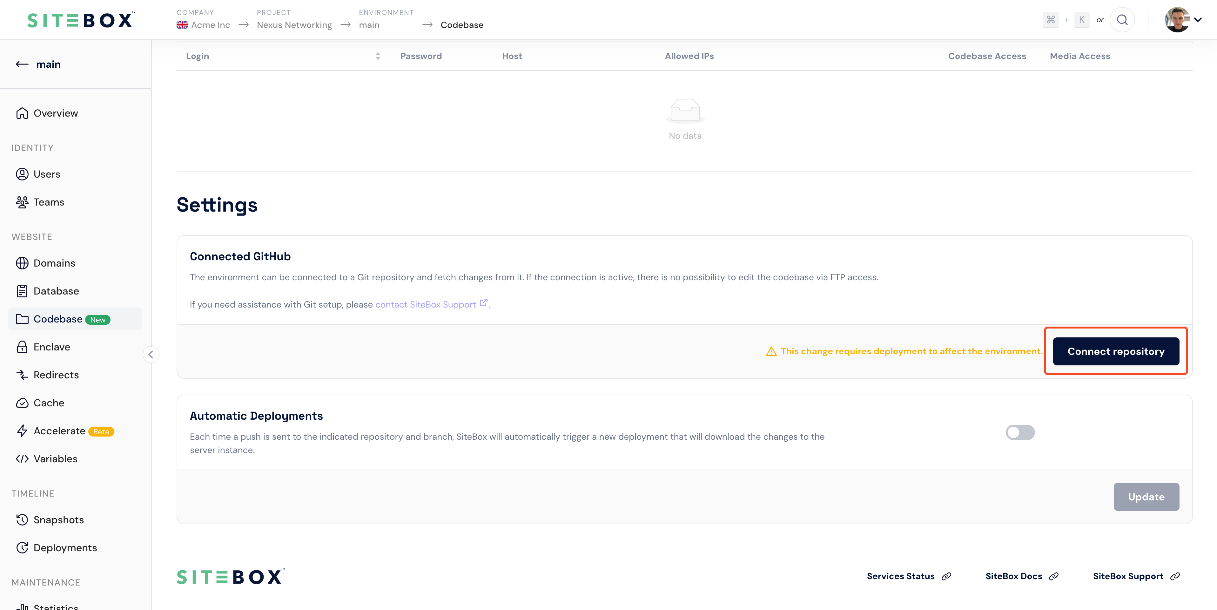Click the Teams group icon
The image size is (1217, 610).
pos(22,202)
